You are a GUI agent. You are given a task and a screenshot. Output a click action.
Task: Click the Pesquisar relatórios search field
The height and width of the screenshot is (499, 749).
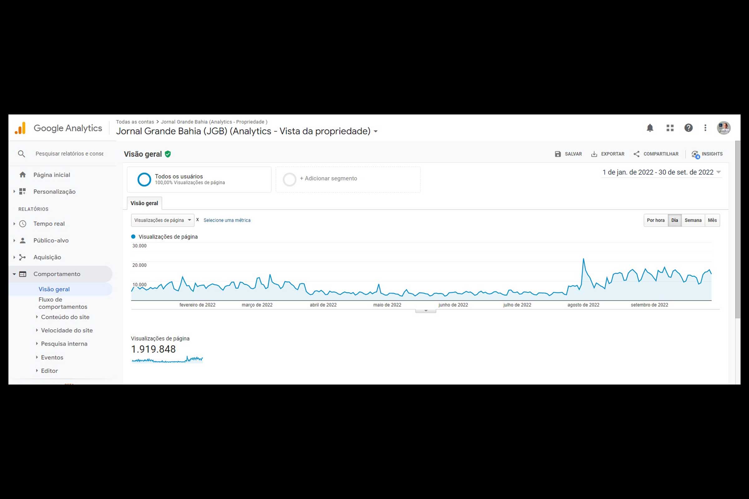click(x=69, y=154)
